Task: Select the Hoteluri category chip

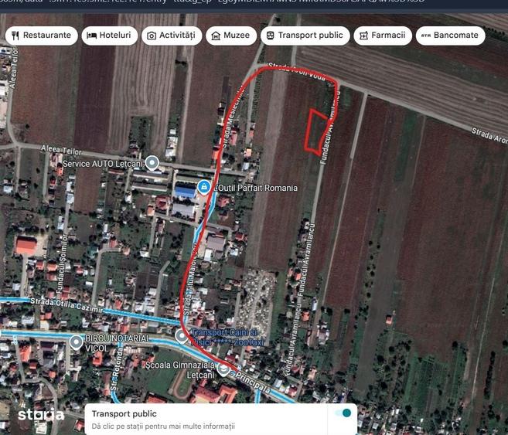Action: click(110, 36)
